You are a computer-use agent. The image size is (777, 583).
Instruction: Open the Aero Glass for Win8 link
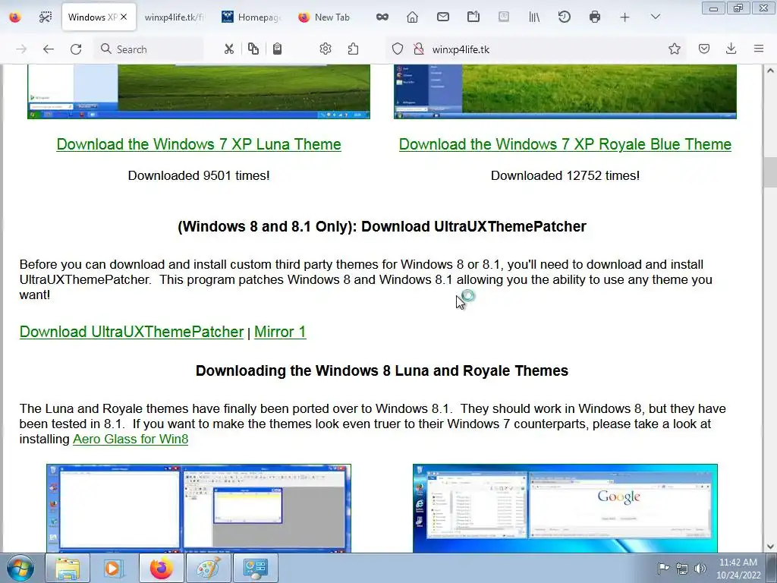pyautogui.click(x=131, y=440)
